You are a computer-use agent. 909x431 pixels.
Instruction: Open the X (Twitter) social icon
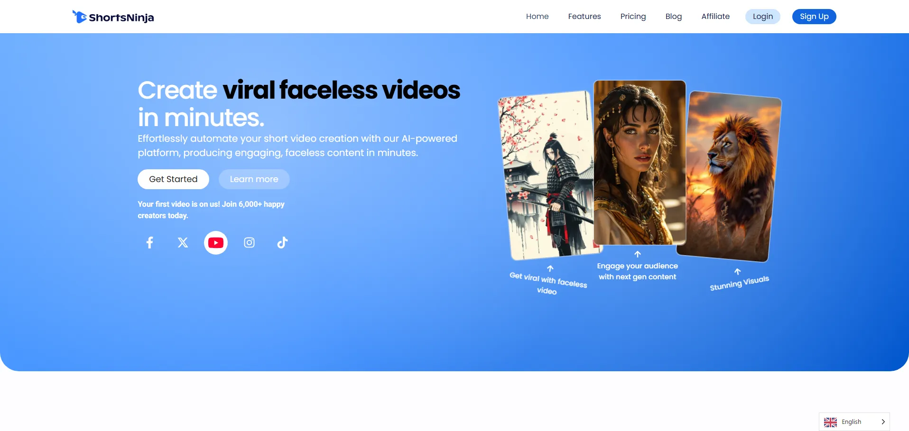pos(183,243)
